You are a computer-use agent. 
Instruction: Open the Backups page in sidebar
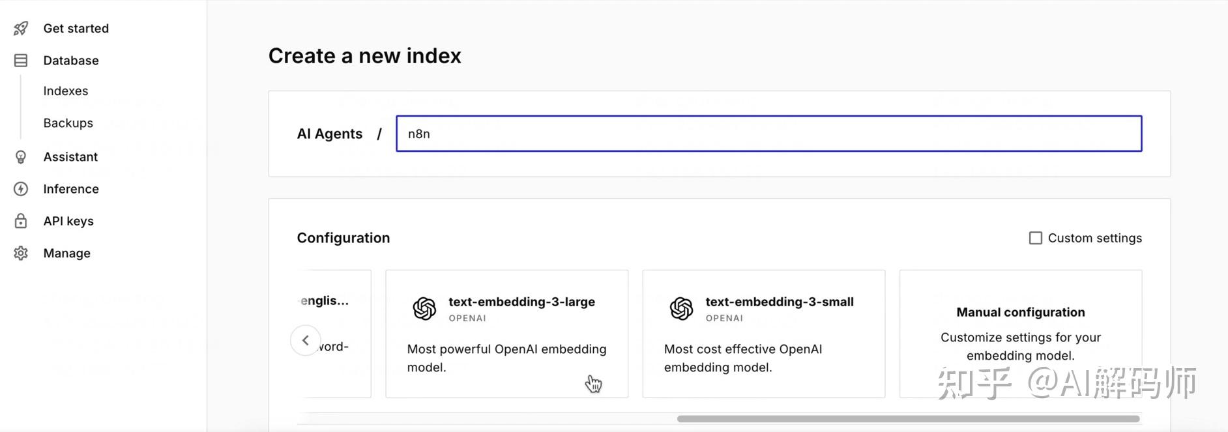[68, 123]
